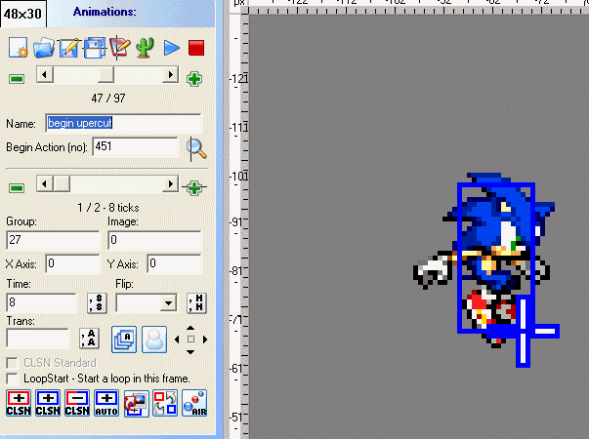Click the New animation icon
589x439 pixels.
click(x=18, y=47)
